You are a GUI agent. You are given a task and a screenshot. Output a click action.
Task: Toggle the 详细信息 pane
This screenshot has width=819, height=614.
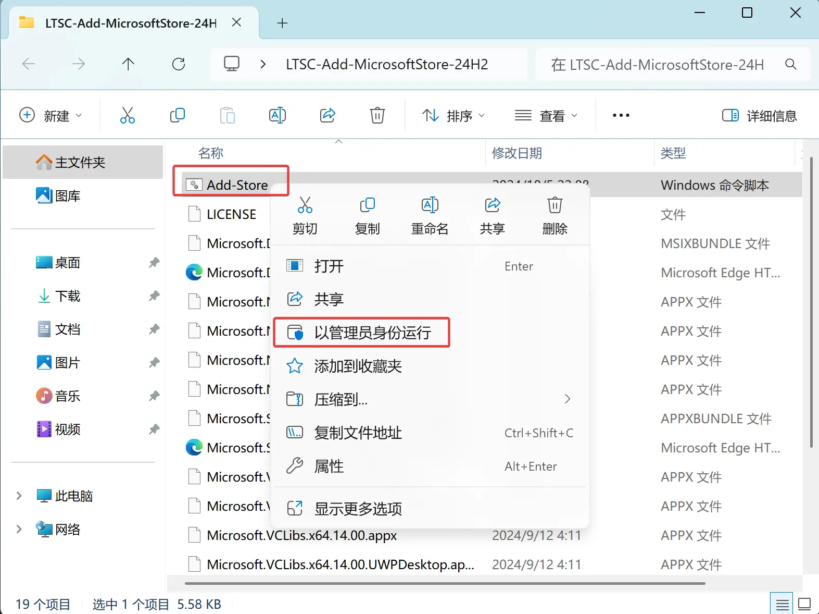760,116
